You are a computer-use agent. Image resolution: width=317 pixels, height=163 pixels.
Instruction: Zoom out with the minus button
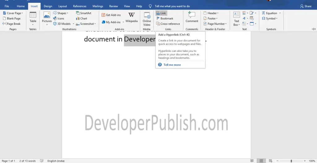[278, 161]
